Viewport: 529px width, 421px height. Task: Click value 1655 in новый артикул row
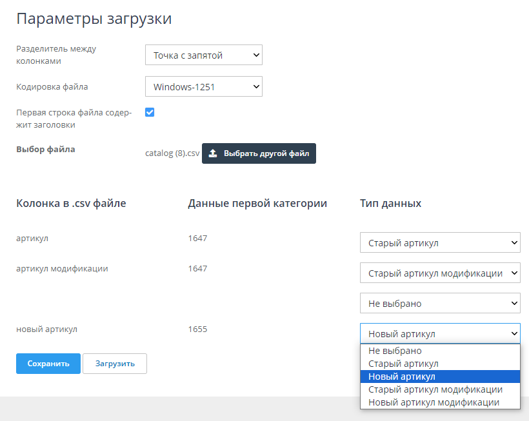tap(197, 329)
